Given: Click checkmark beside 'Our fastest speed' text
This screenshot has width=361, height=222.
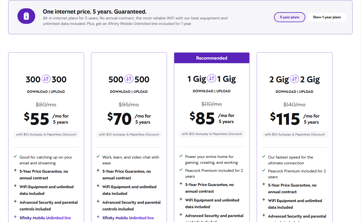Looking at the screenshot, I should [x=264, y=157].
